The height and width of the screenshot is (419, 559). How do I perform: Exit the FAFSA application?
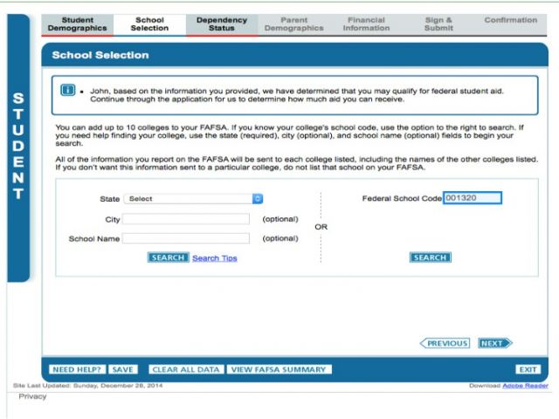point(527,369)
